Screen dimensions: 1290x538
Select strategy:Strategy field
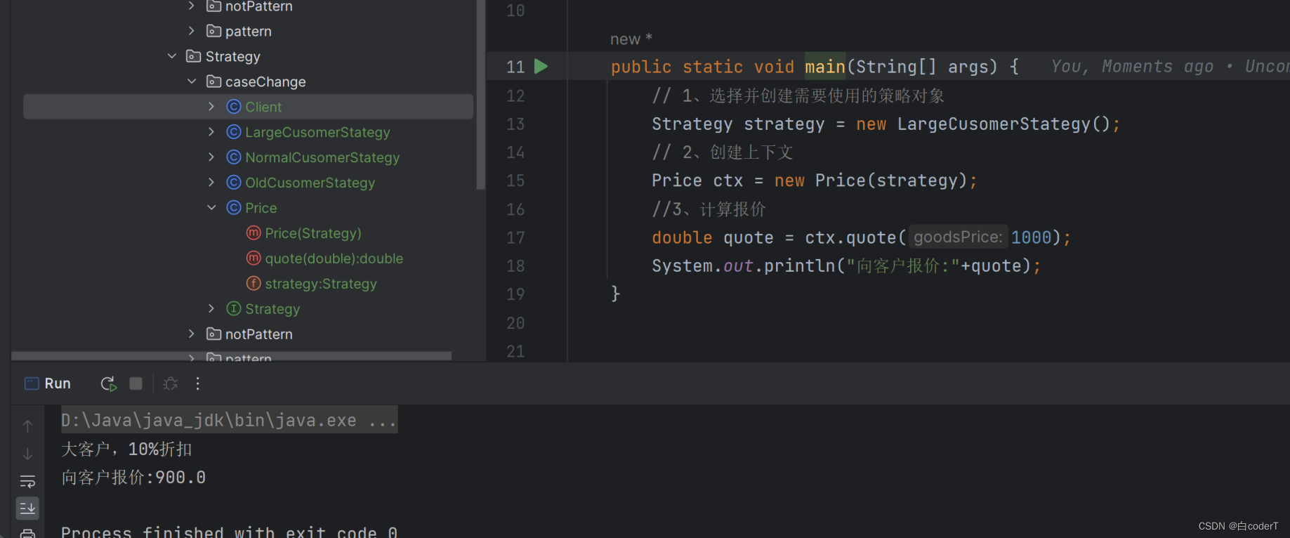(x=321, y=284)
